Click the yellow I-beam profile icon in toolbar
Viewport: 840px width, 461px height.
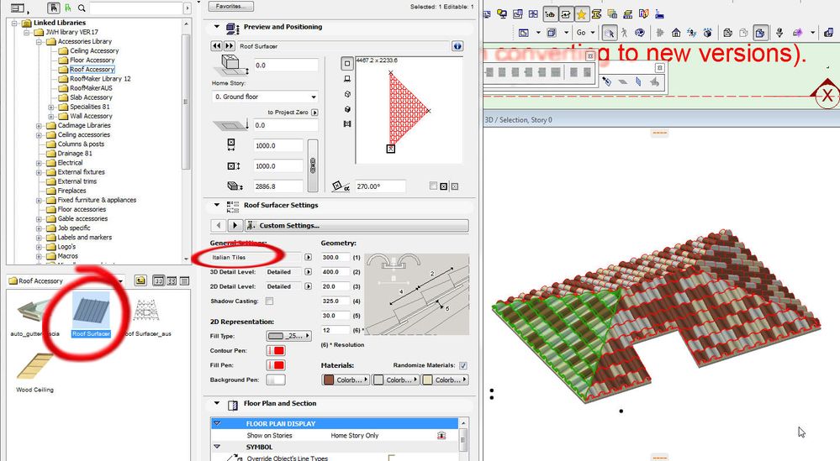596,14
